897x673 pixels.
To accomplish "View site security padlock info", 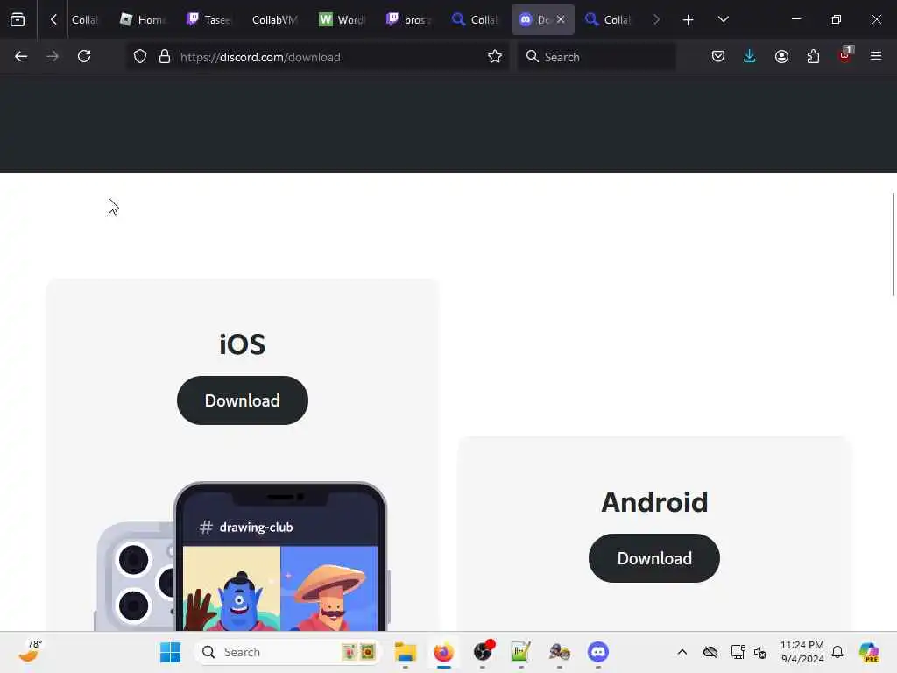I will [x=165, y=57].
